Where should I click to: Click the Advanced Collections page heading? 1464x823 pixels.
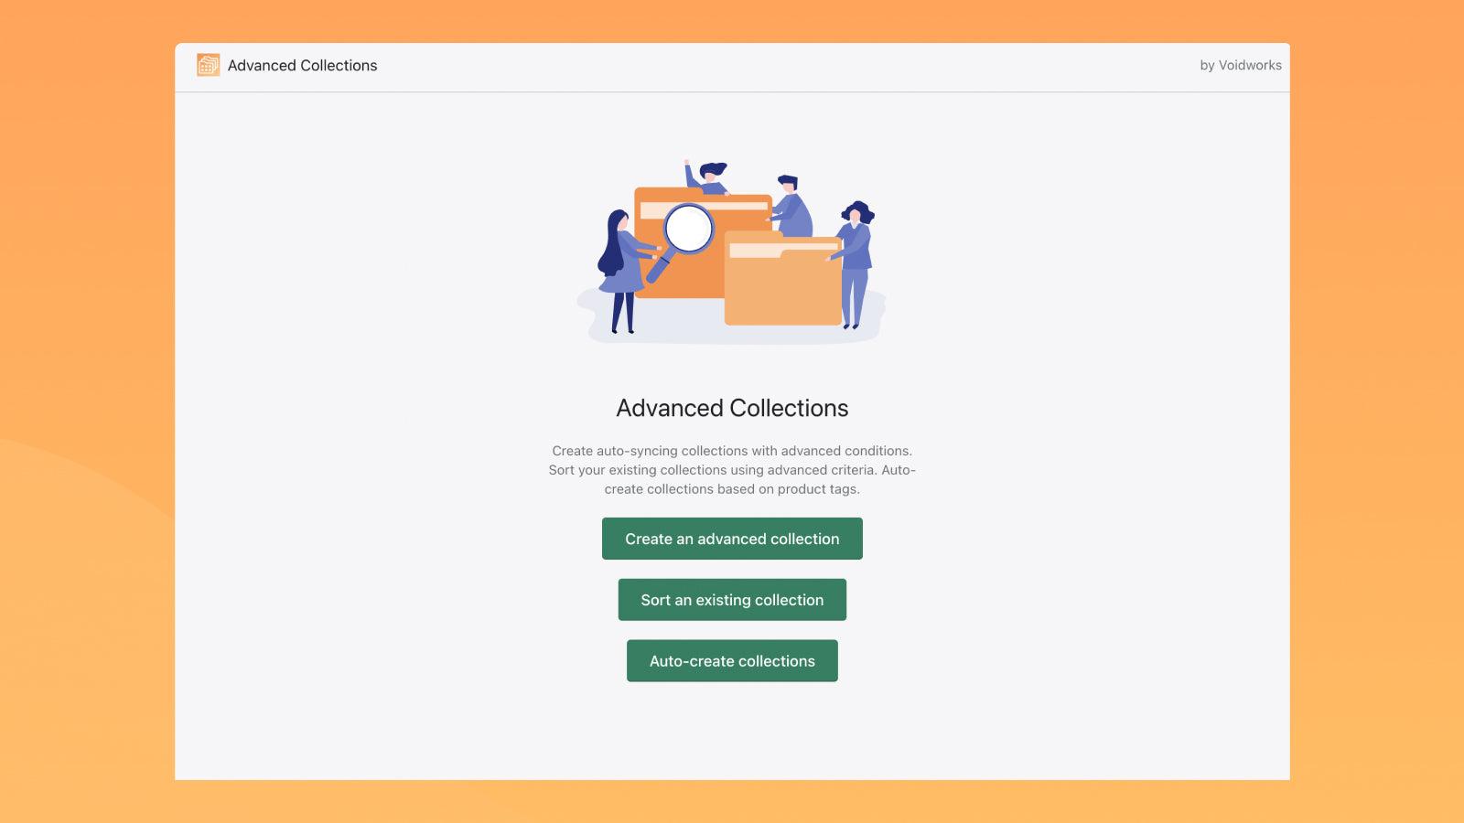point(732,408)
